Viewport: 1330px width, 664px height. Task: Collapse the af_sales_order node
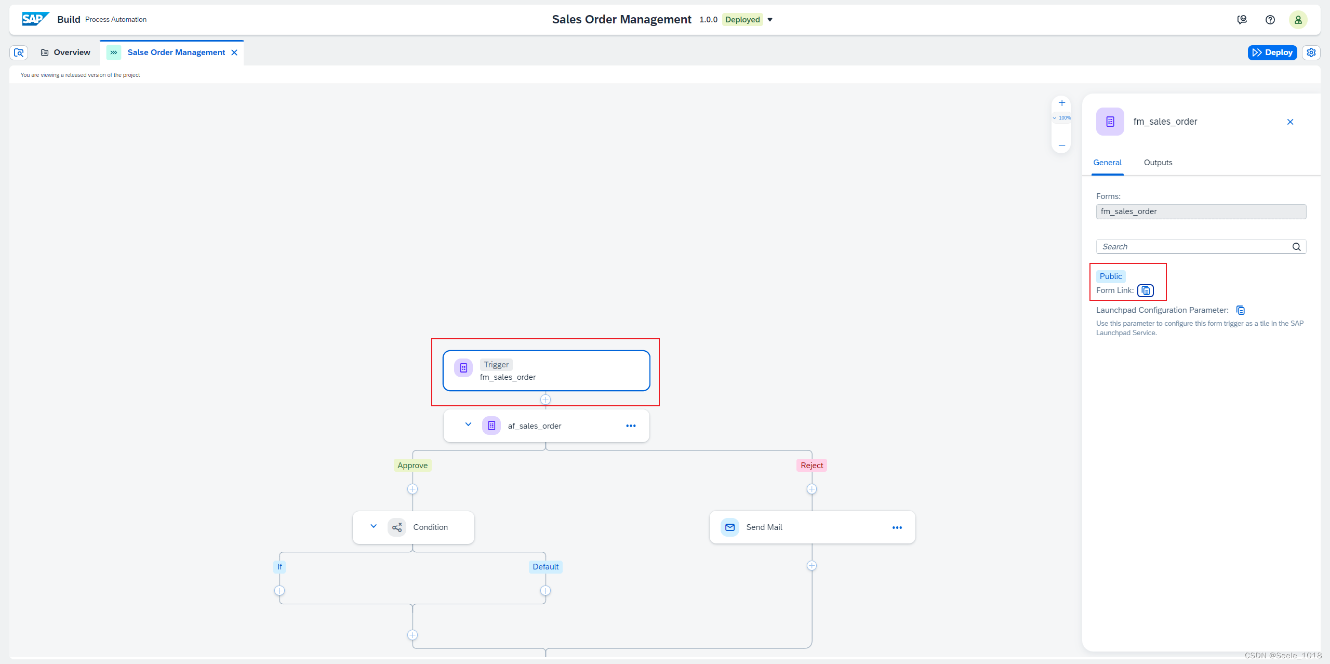pyautogui.click(x=468, y=424)
